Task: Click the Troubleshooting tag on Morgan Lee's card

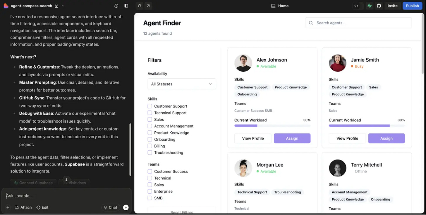Action: pyautogui.click(x=288, y=192)
